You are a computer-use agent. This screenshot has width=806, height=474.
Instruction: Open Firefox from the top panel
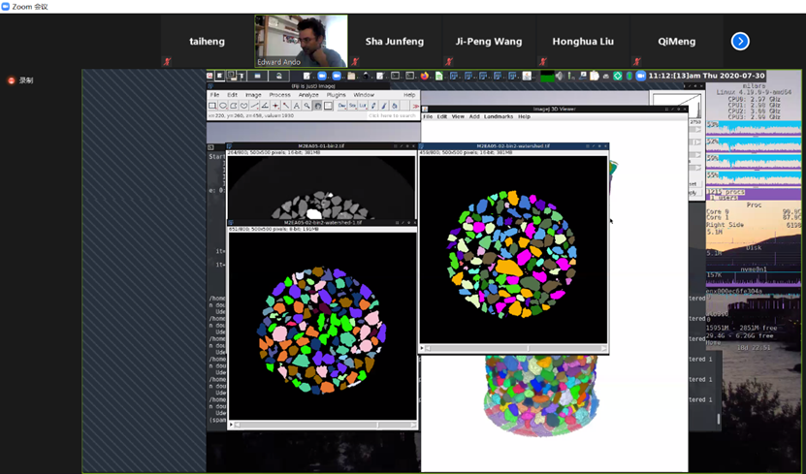(424, 76)
